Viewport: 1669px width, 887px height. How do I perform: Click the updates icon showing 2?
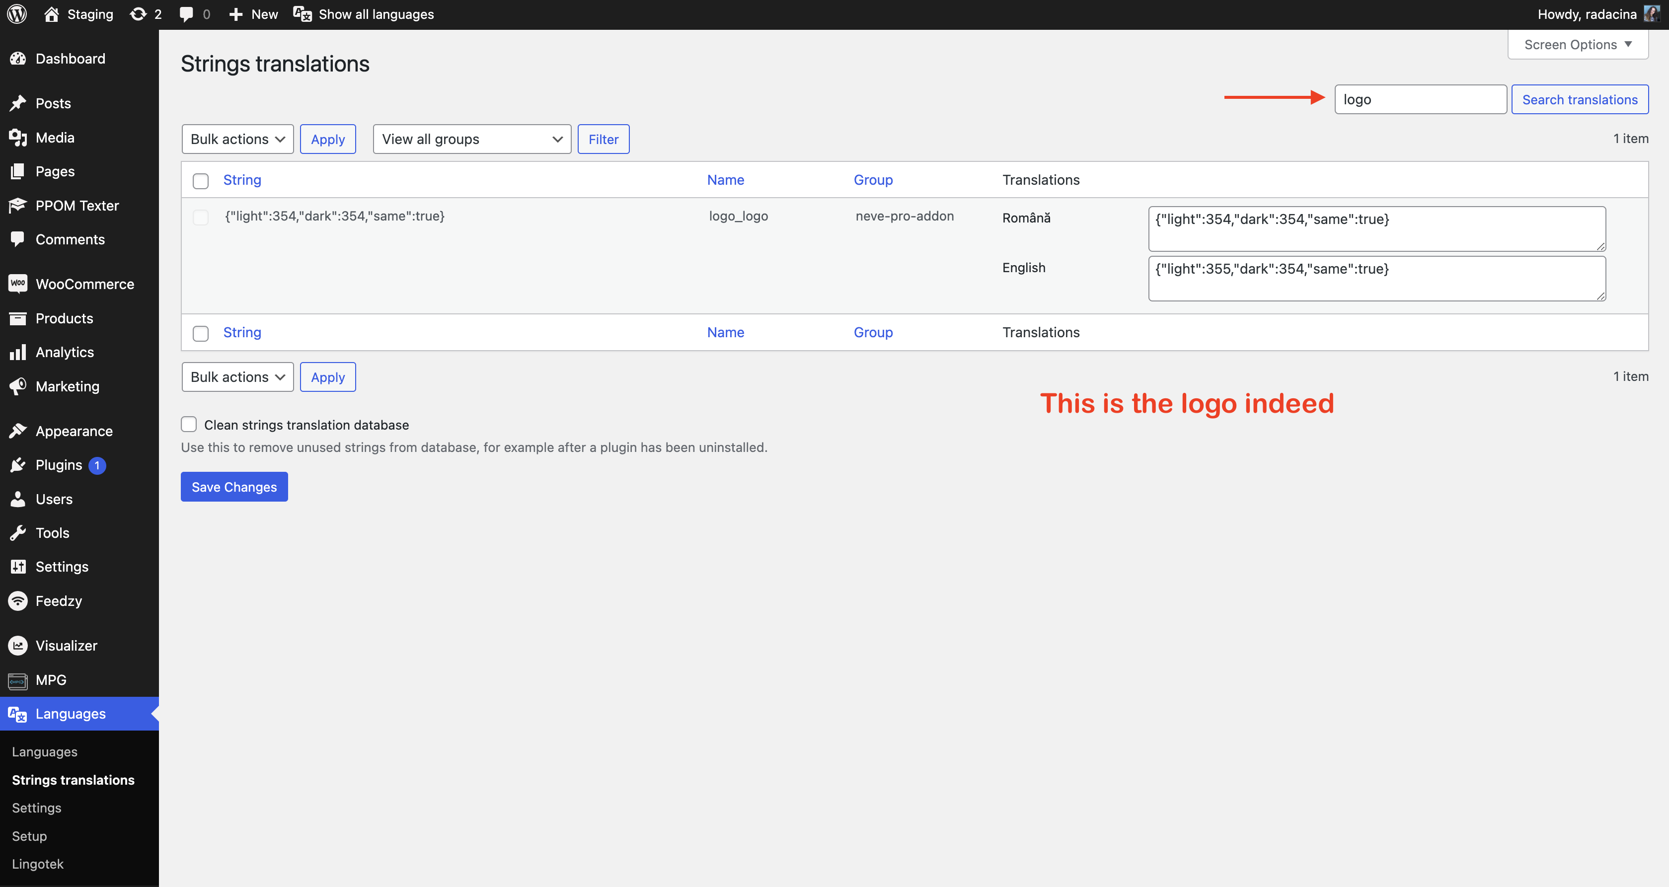point(139,13)
